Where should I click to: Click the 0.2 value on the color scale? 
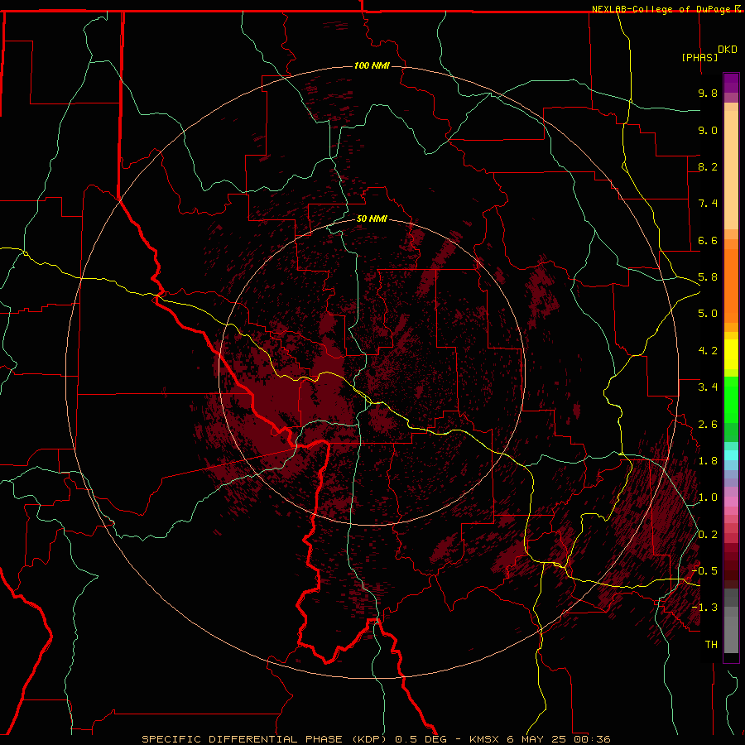(x=708, y=535)
